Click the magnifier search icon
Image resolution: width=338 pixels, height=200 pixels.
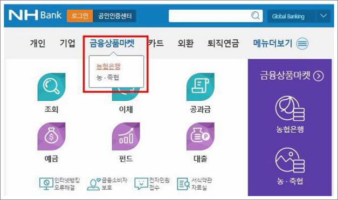click(256, 16)
